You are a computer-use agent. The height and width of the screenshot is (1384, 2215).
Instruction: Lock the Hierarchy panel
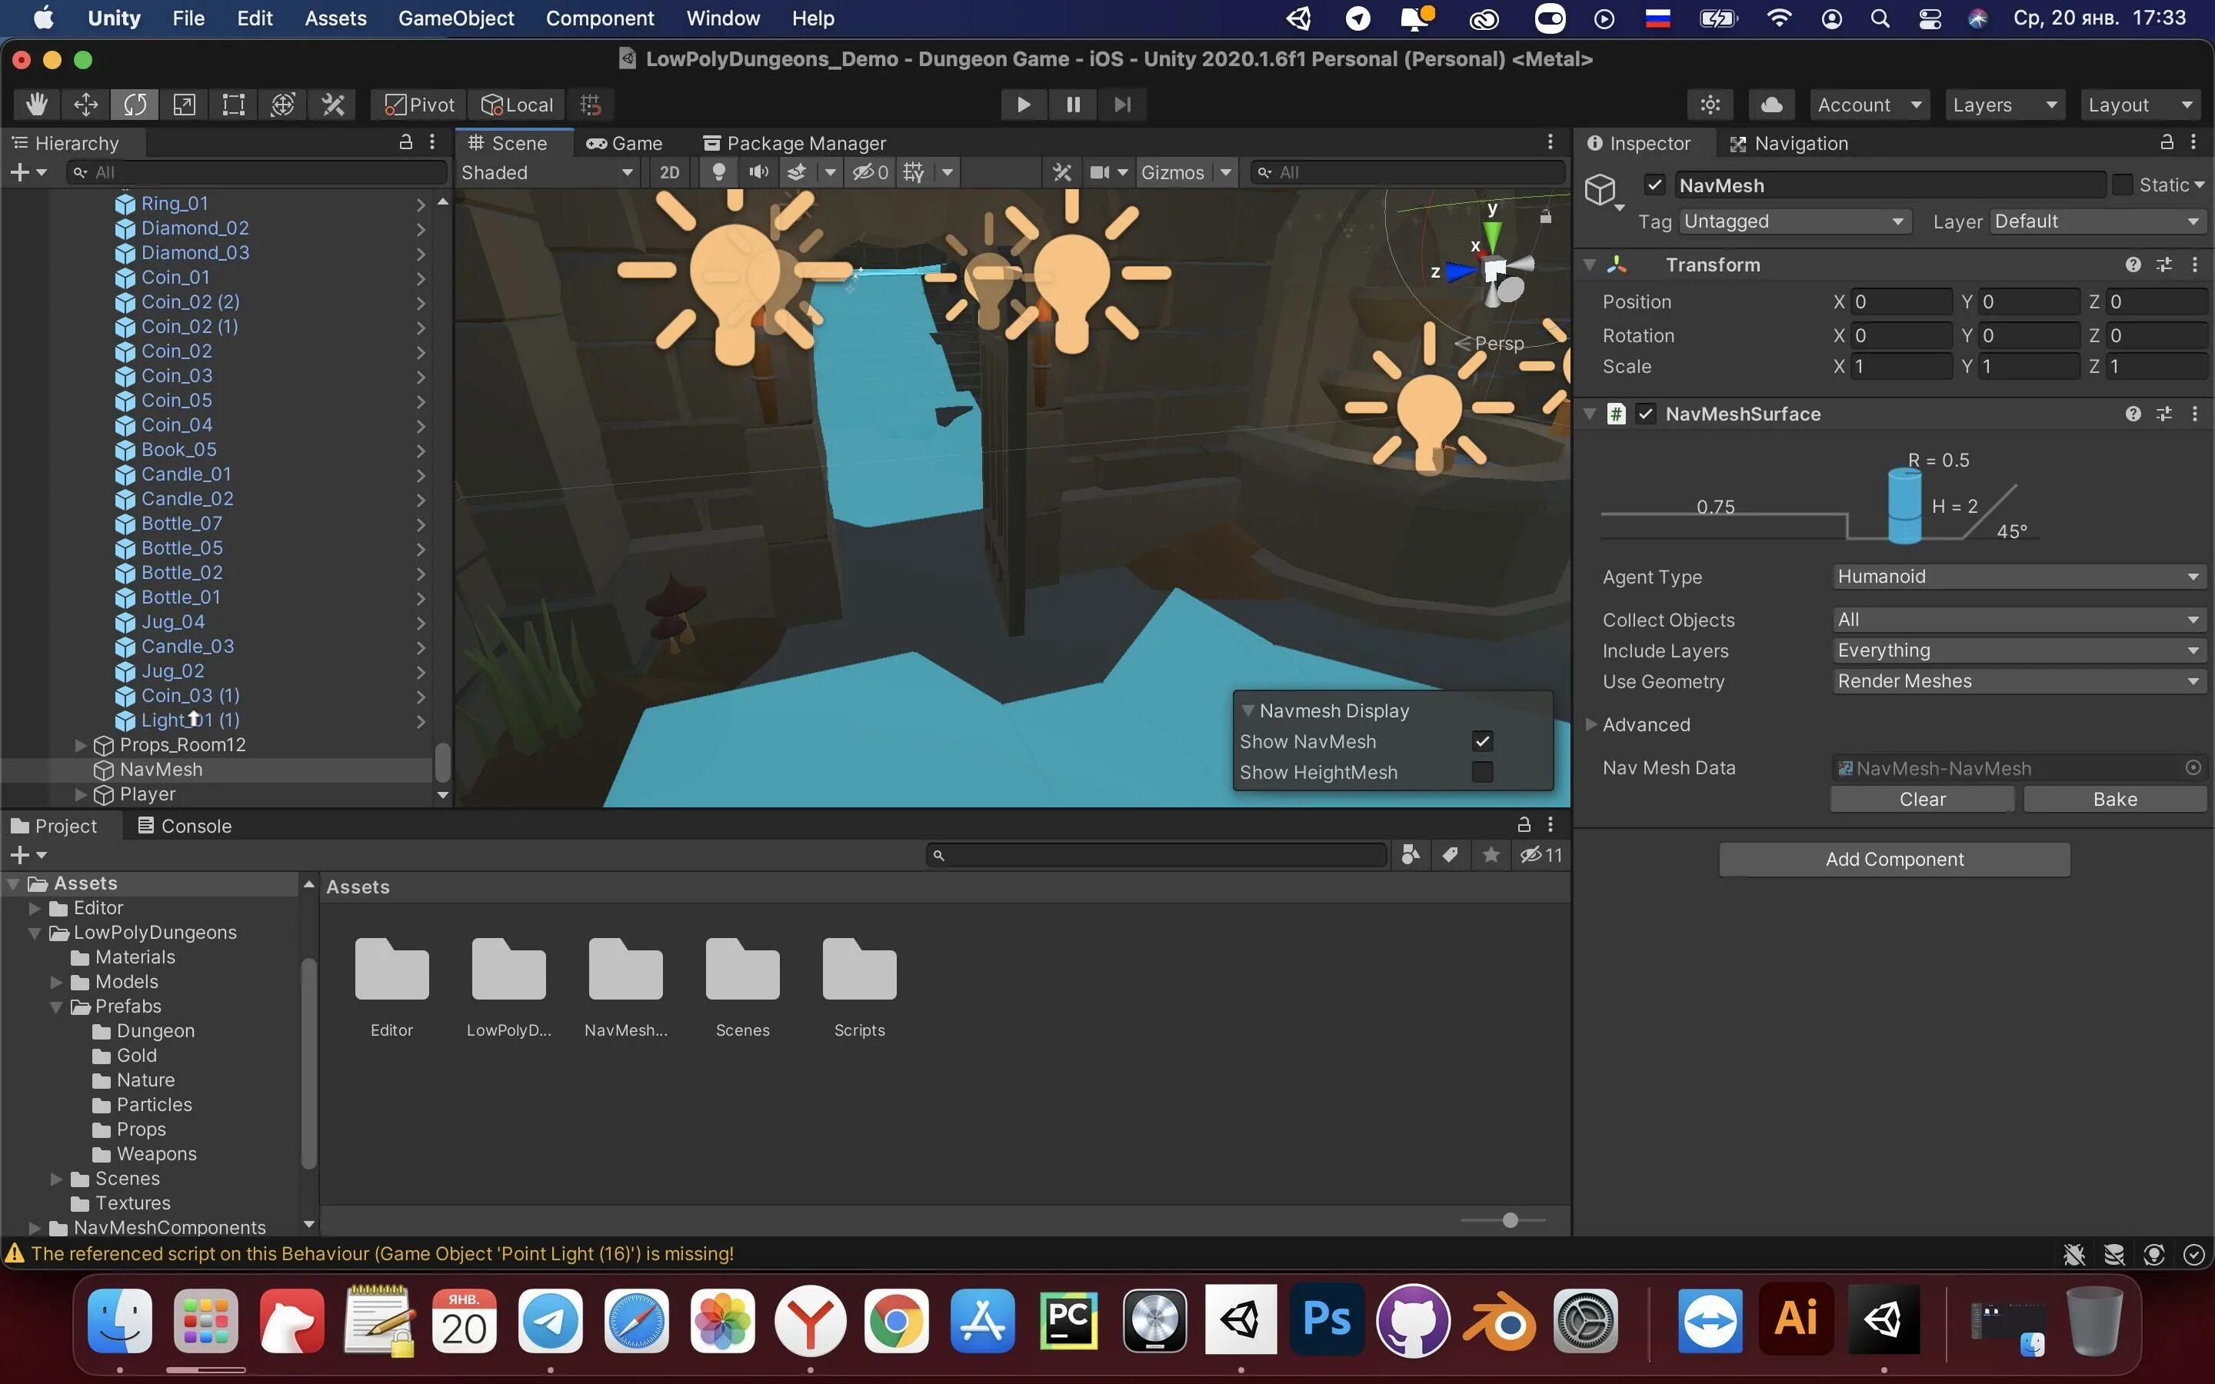[405, 142]
